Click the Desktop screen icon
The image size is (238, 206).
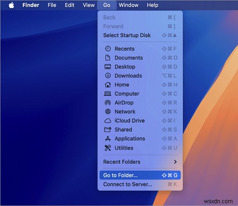pyautogui.click(x=108, y=66)
